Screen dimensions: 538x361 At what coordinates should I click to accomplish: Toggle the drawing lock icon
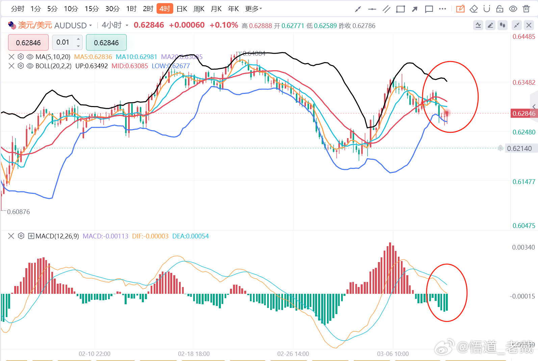(x=500, y=9)
